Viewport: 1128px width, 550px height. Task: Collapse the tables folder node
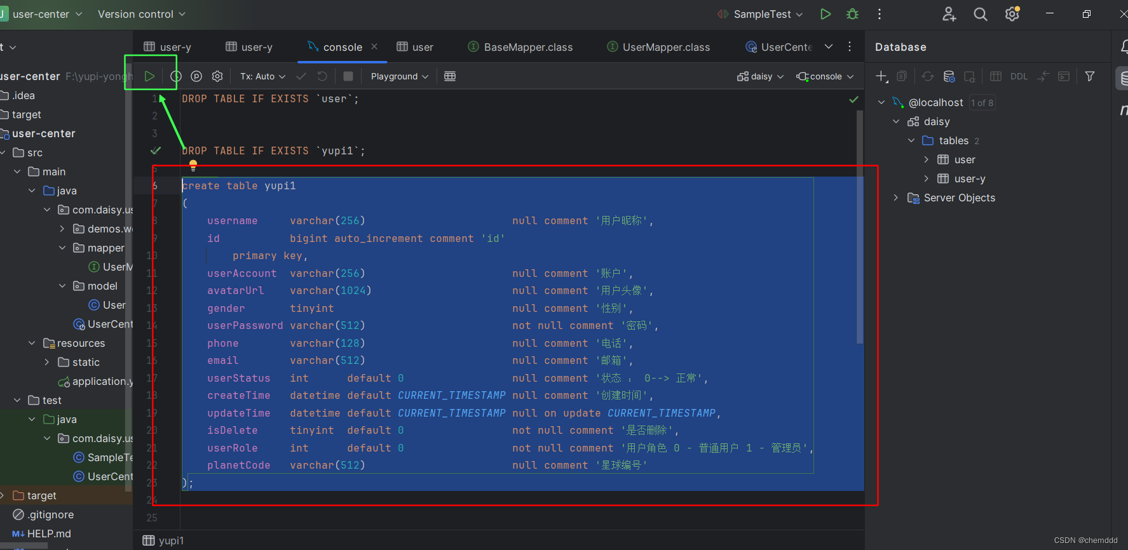[912, 140]
